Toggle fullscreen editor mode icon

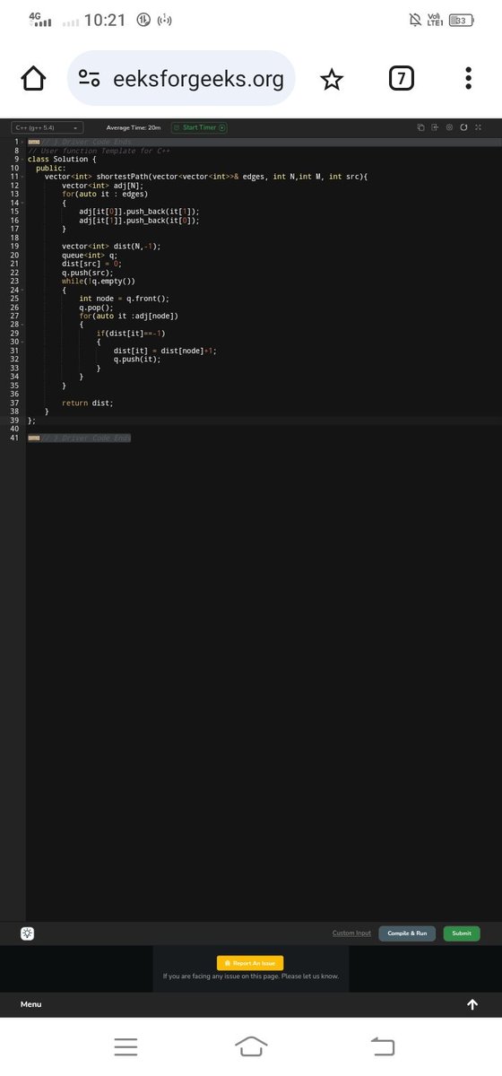tap(478, 127)
